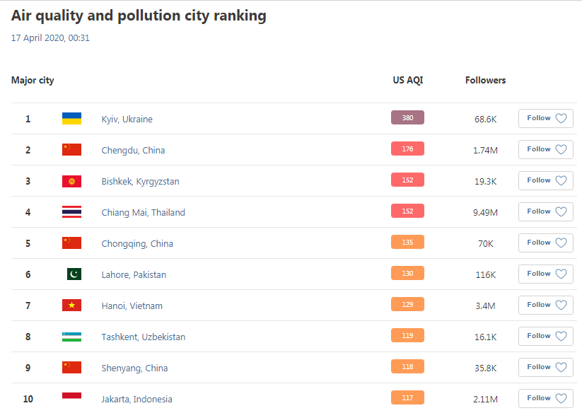This screenshot has width=582, height=413.
Task: Click the Uzbekistan flag icon
Action: [71, 337]
